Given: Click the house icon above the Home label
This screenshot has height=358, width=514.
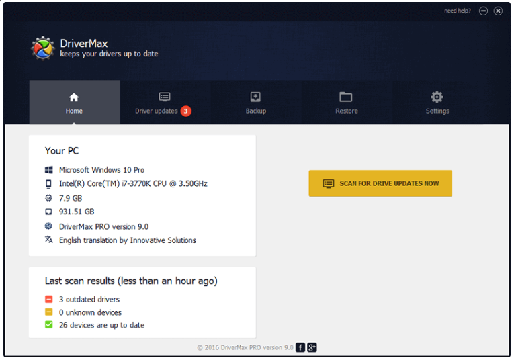Looking at the screenshot, I should 74,97.
